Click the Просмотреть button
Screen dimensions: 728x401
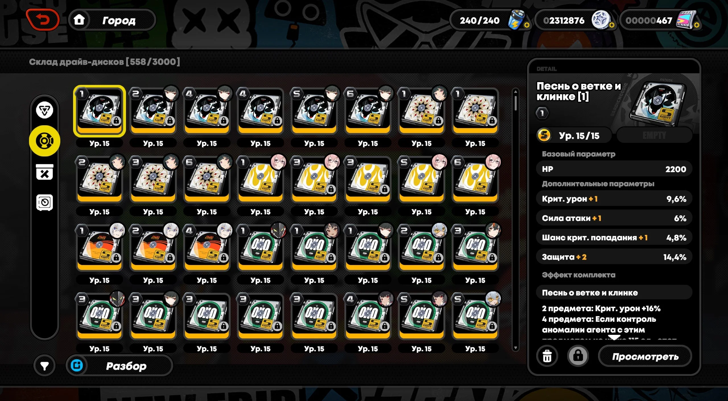point(645,356)
